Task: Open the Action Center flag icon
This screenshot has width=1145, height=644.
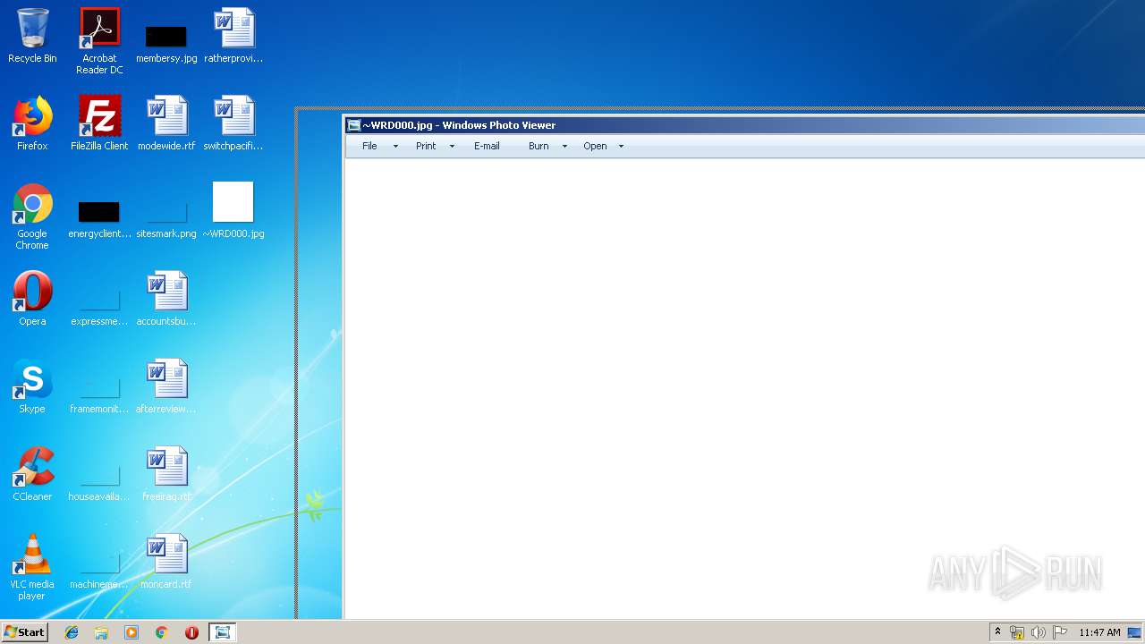Action: click(1060, 632)
